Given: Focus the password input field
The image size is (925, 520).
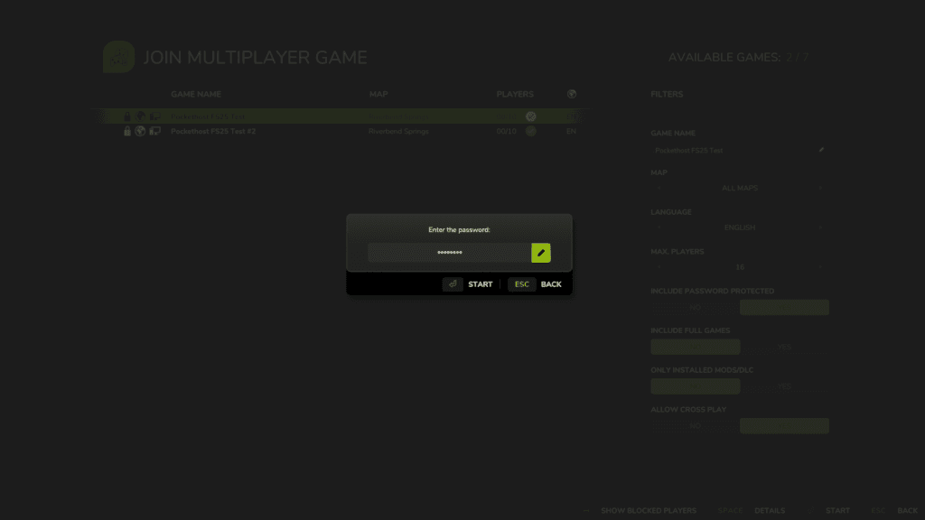Looking at the screenshot, I should point(450,253).
